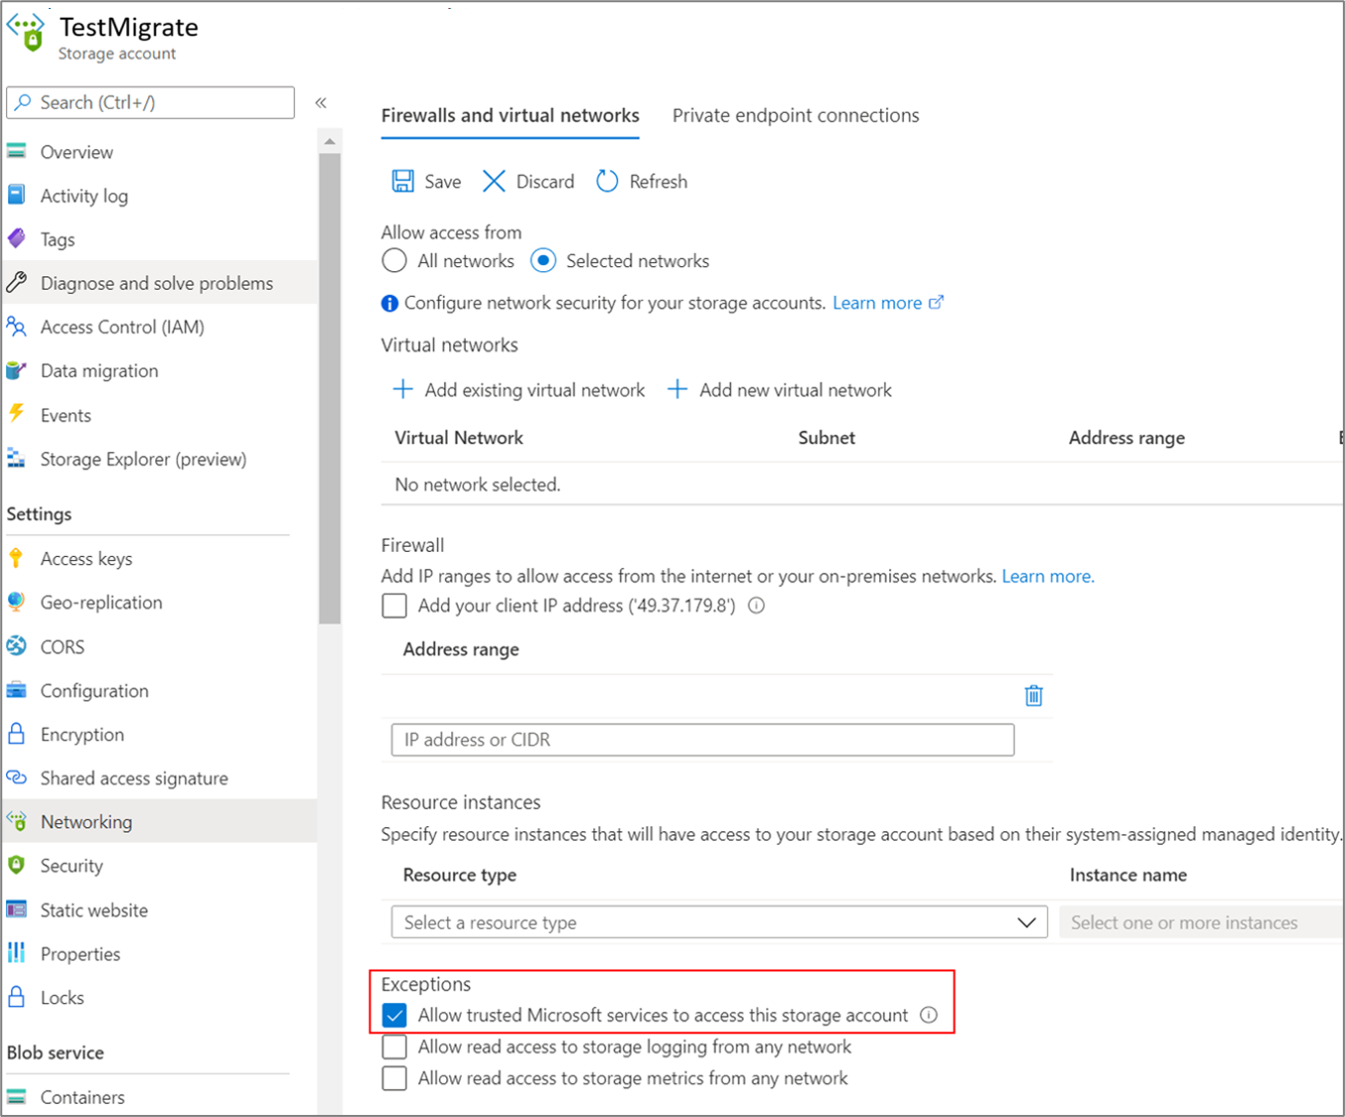The image size is (1345, 1117).
Task: Click the Resource type column label
Action: [x=460, y=875]
